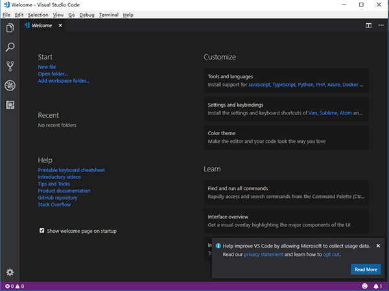This screenshot has width=389, height=291.
Task: Open the Manage gear icon
Action: [10, 272]
